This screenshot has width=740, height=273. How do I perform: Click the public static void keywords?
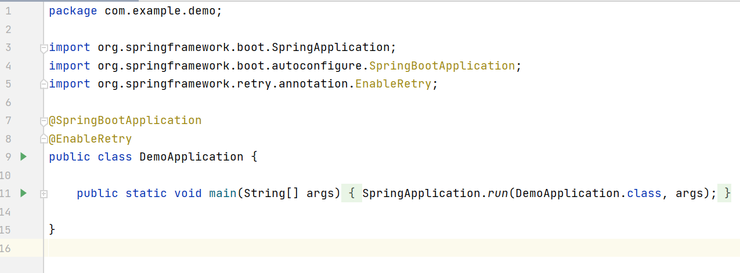tap(139, 194)
